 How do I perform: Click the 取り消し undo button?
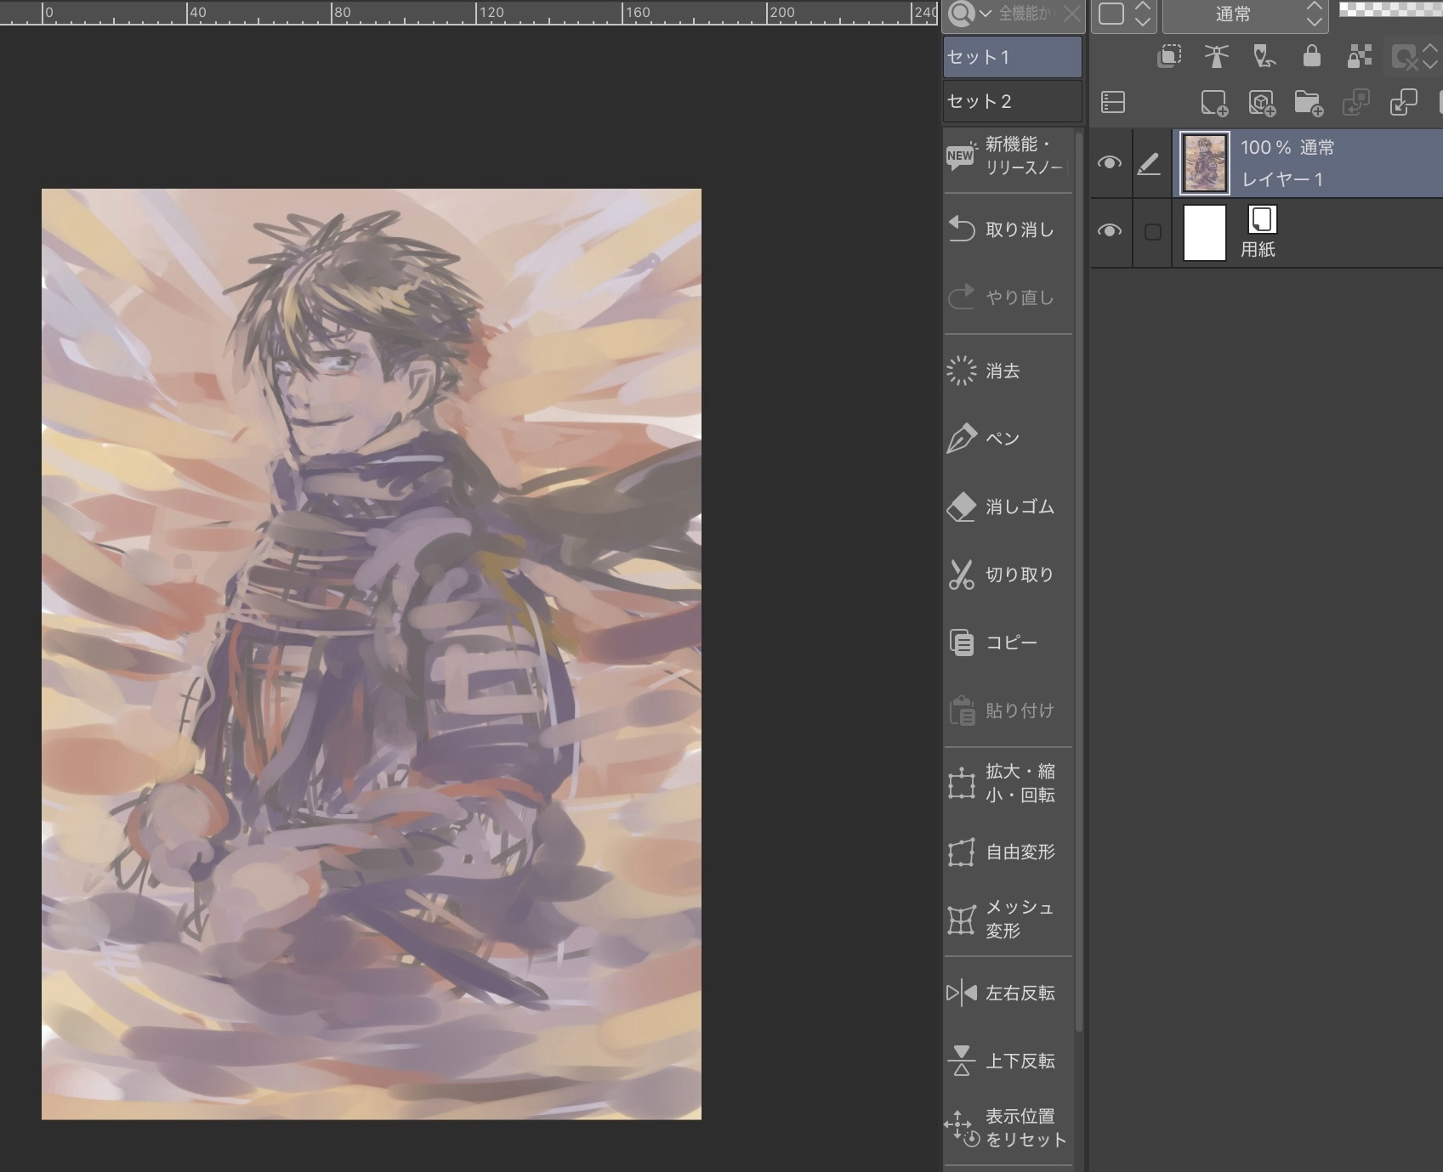[x=1008, y=229]
